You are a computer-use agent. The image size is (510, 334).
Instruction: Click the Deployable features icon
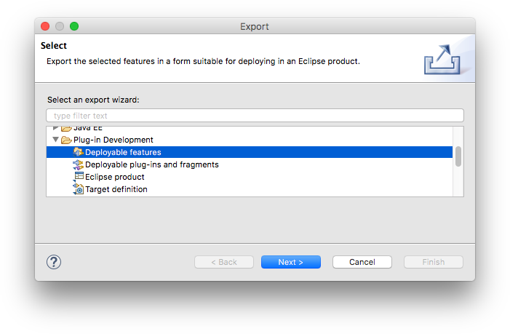point(78,152)
